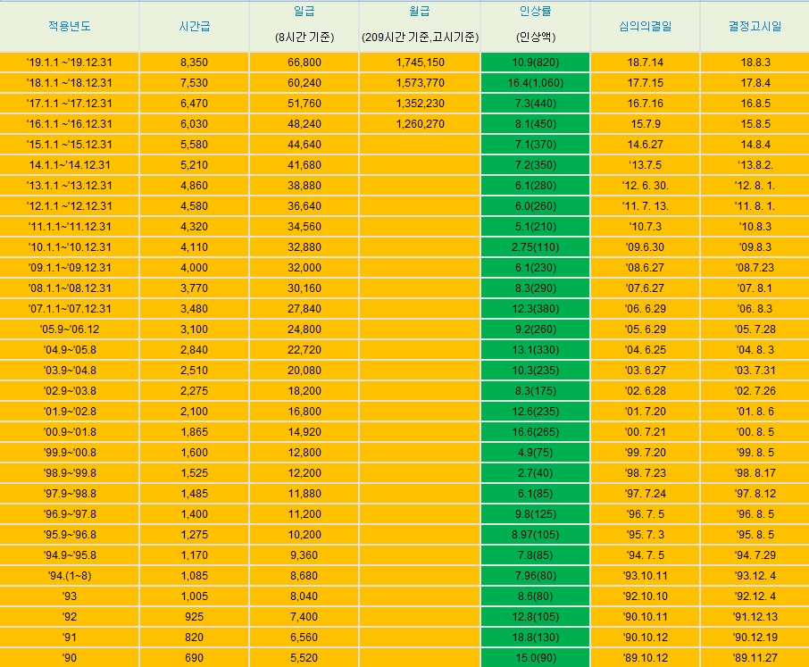The height and width of the screenshot is (667, 809).
Task: Click the hourly wage 8,350 cell
Action: (x=194, y=63)
